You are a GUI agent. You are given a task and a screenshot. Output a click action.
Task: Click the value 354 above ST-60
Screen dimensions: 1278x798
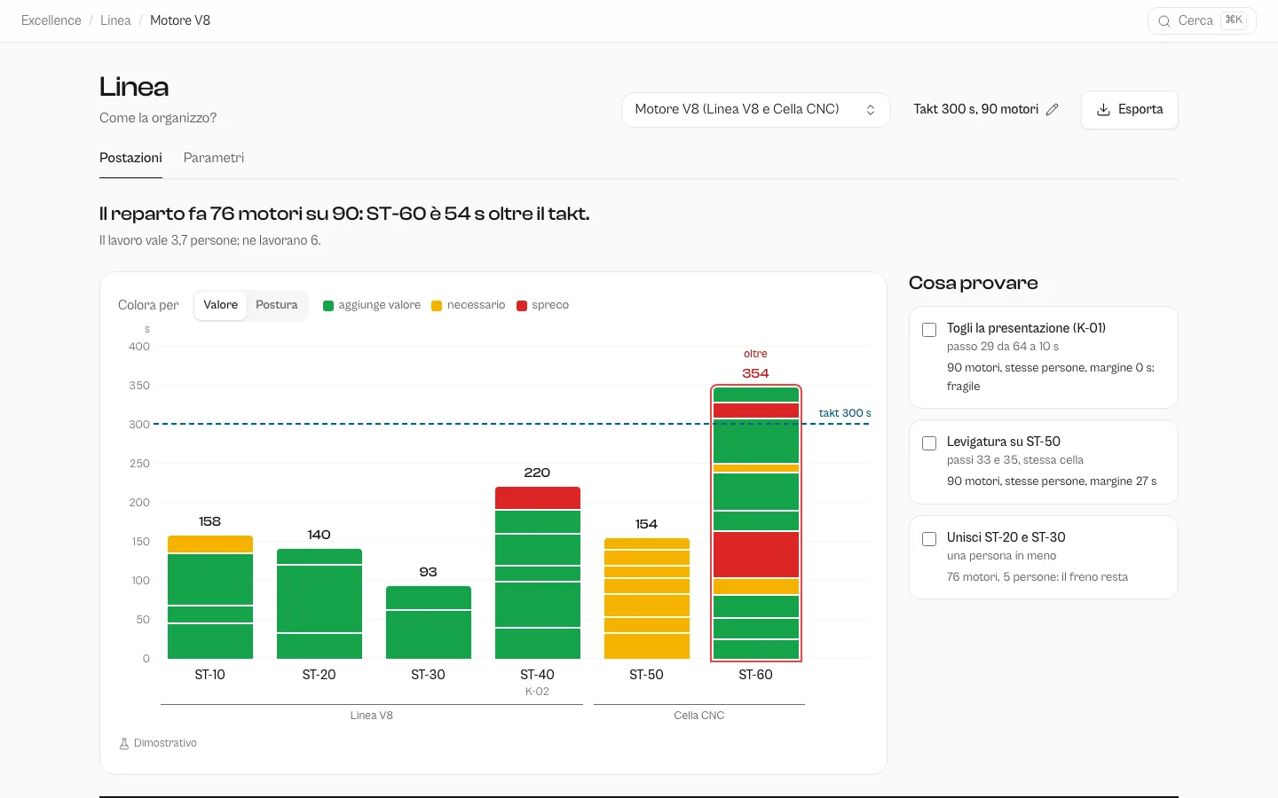[756, 373]
